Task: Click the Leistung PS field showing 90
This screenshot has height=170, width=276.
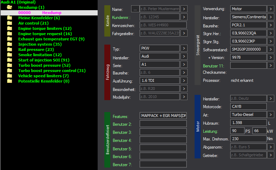Action: click(237, 131)
